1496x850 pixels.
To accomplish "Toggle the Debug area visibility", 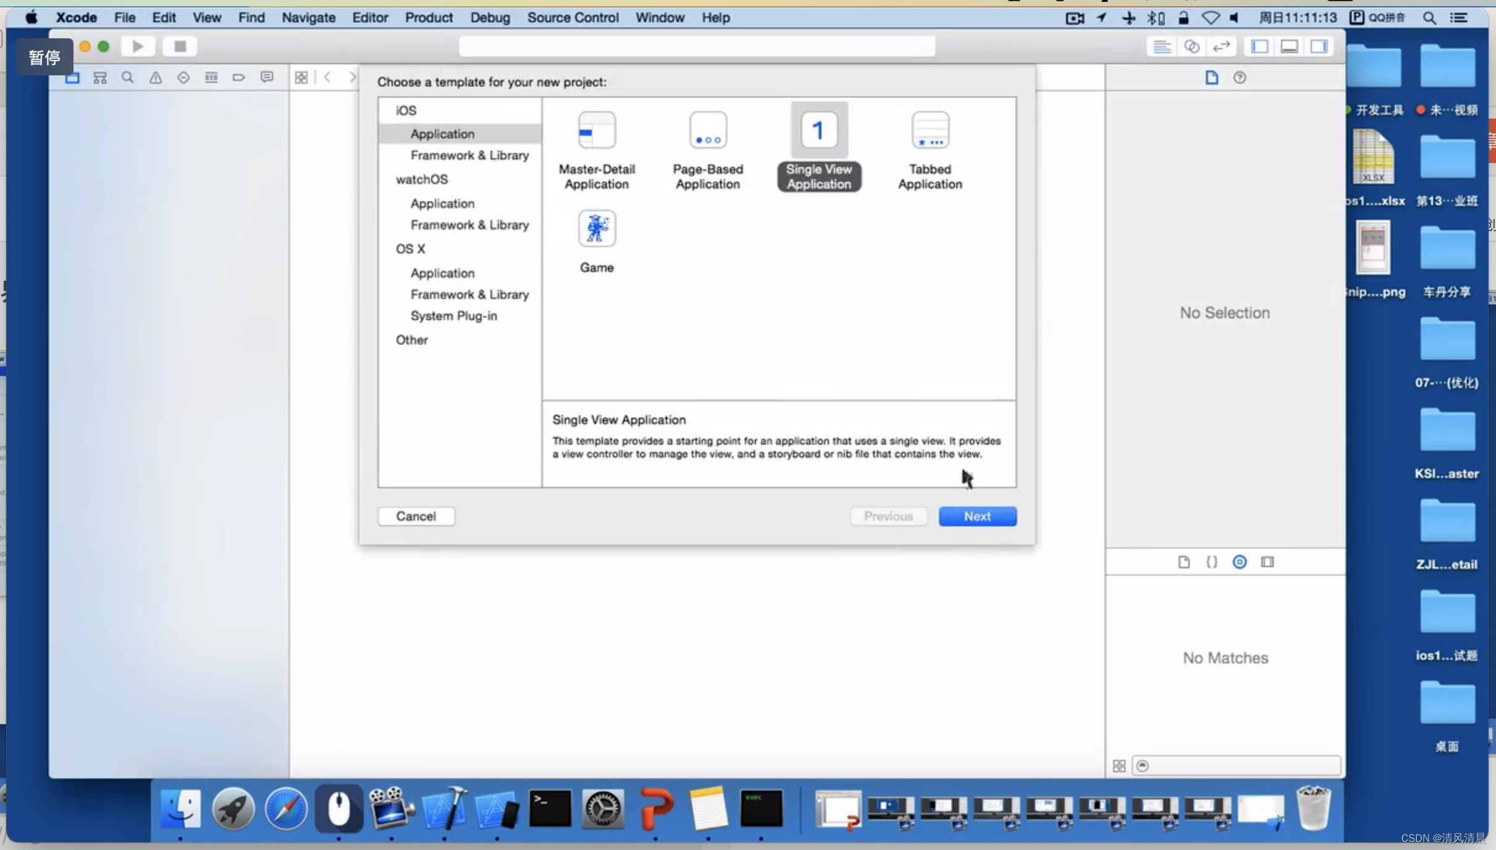I will [1289, 46].
